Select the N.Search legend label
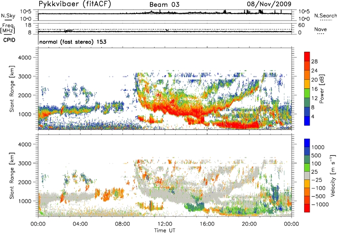Viewport: 337px width, 233px height. click(325, 16)
